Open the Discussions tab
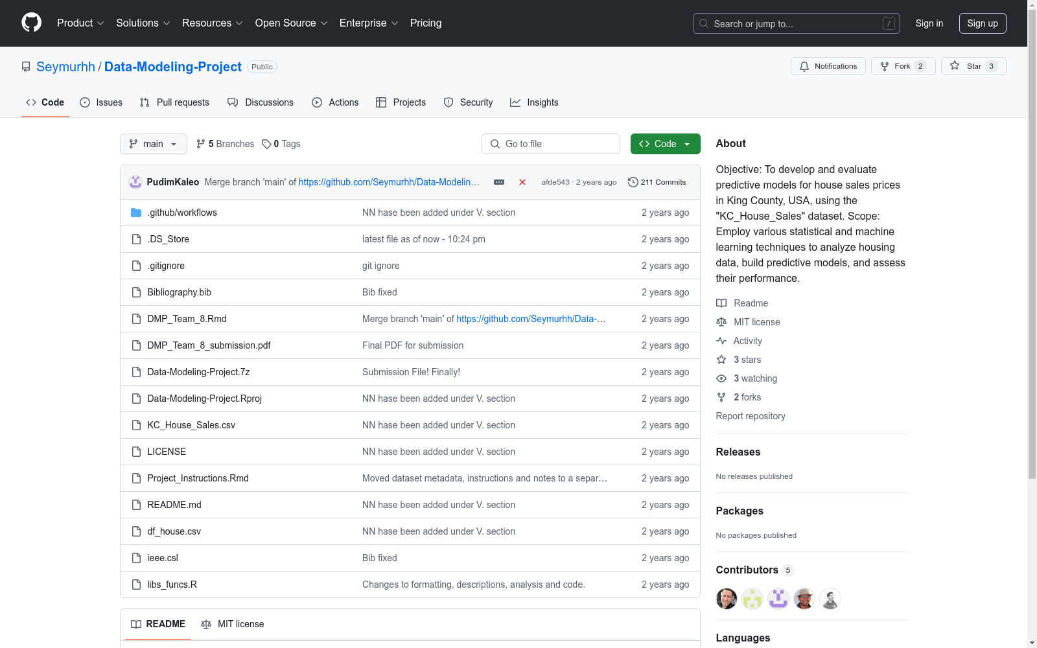 (261, 102)
